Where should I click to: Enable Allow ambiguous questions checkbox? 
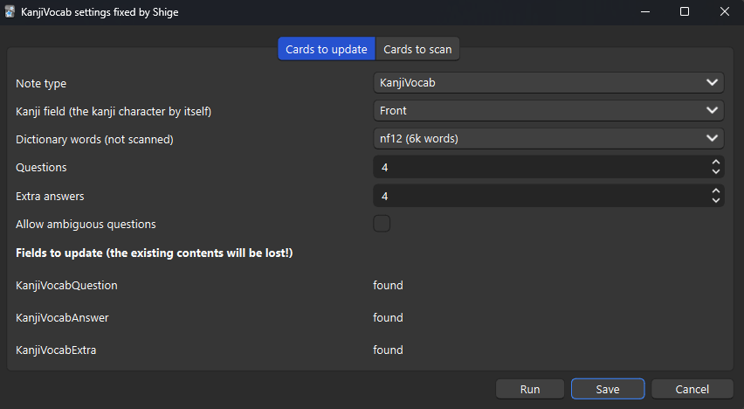pyautogui.click(x=382, y=224)
